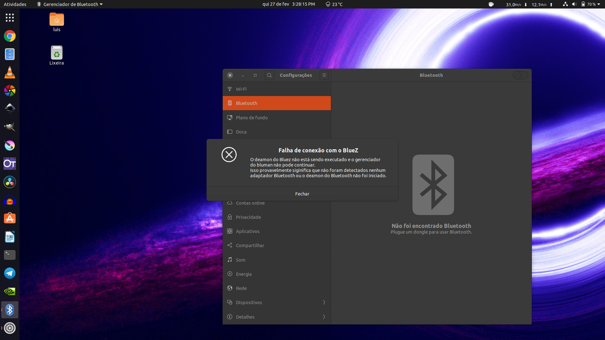
Task: Click the error X icon in dialog
Action: click(229, 155)
